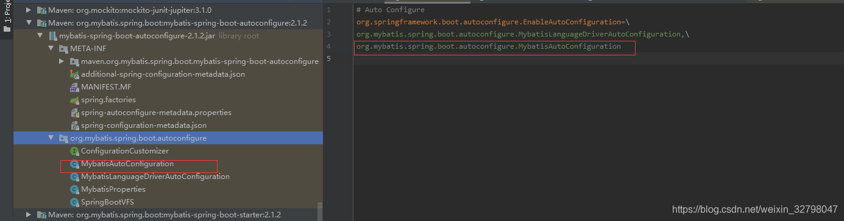Click the "# Auto Configure" comment in the editor
The height and width of the screenshot is (221, 844).
(391, 10)
